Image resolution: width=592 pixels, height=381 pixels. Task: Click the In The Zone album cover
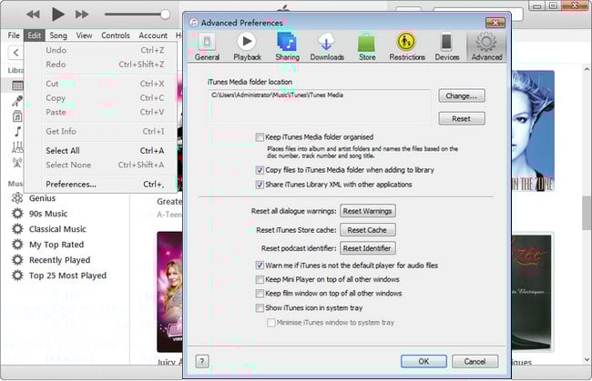[x=533, y=131]
